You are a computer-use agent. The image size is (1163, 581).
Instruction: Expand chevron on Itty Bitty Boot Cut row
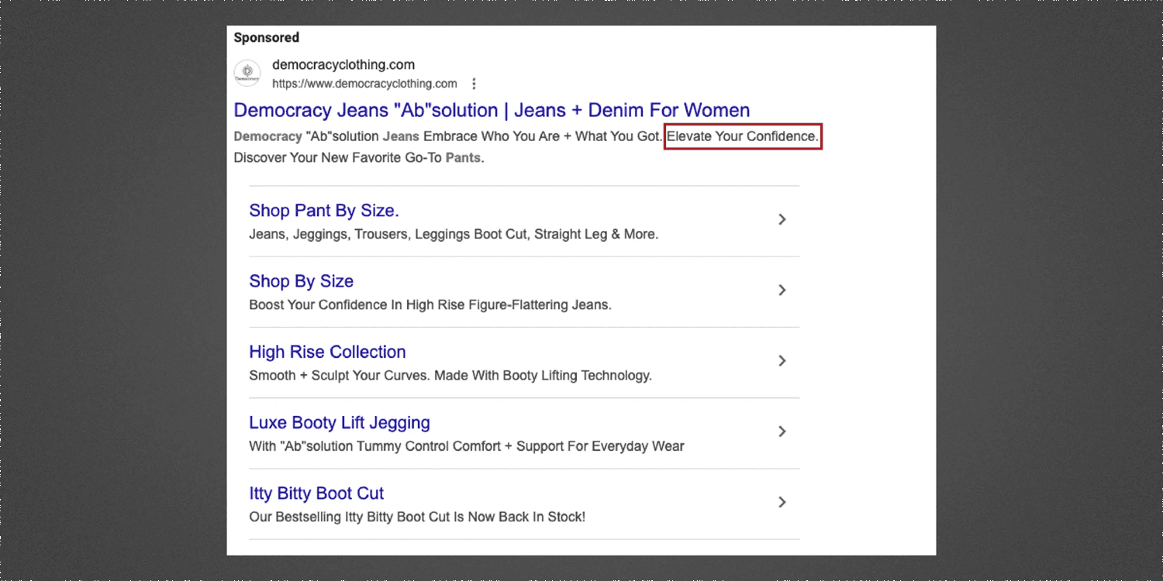tap(782, 502)
